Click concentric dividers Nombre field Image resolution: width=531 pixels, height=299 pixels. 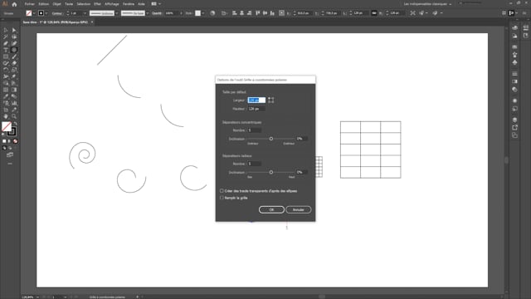click(255, 130)
